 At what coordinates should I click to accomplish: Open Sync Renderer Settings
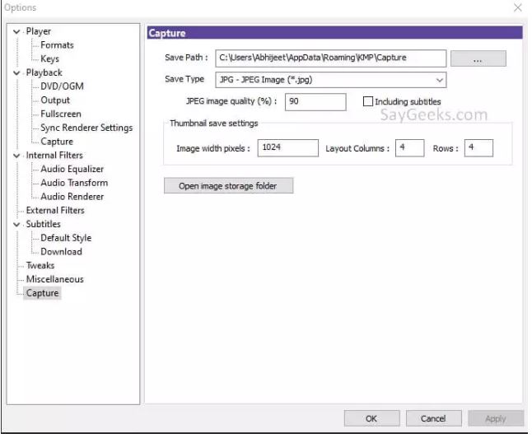click(86, 128)
